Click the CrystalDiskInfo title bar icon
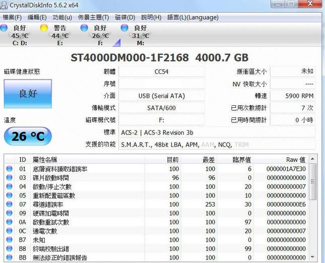This screenshot has height=263, width=325. (4, 5)
